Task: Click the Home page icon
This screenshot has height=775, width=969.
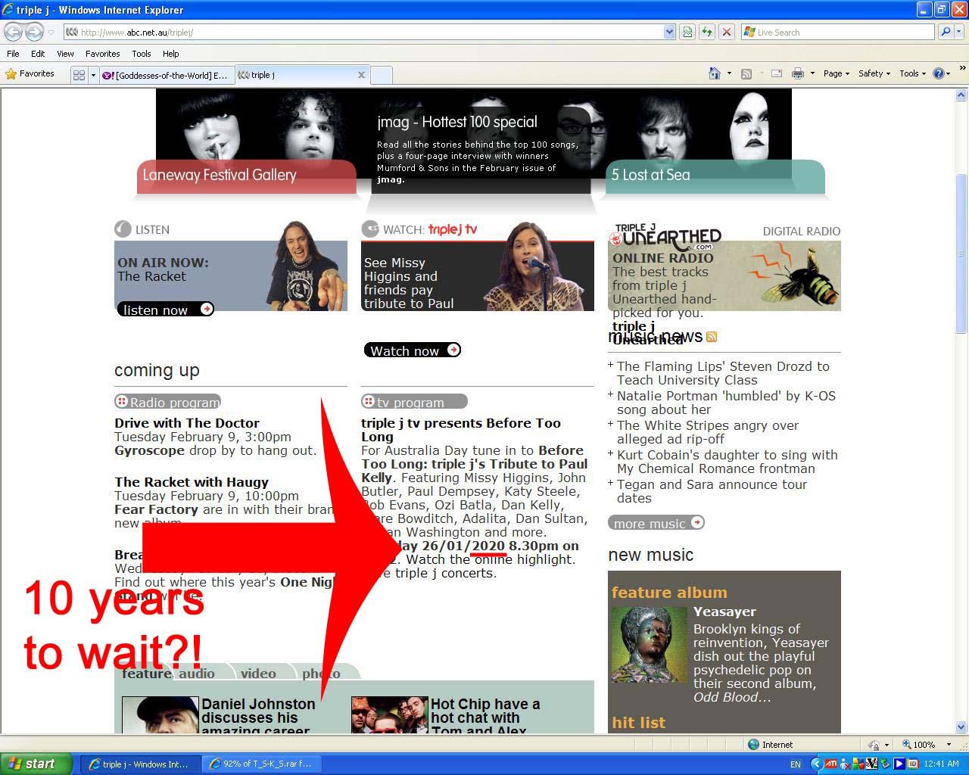Action: (714, 73)
